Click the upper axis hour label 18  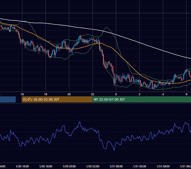click(46, 94)
